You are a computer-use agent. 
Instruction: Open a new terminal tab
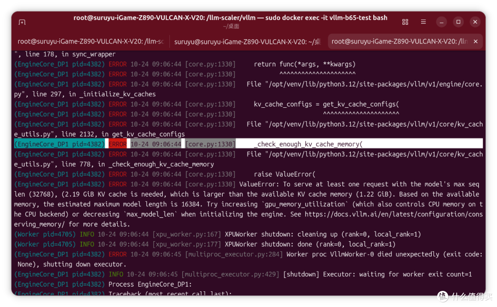pos(22,22)
